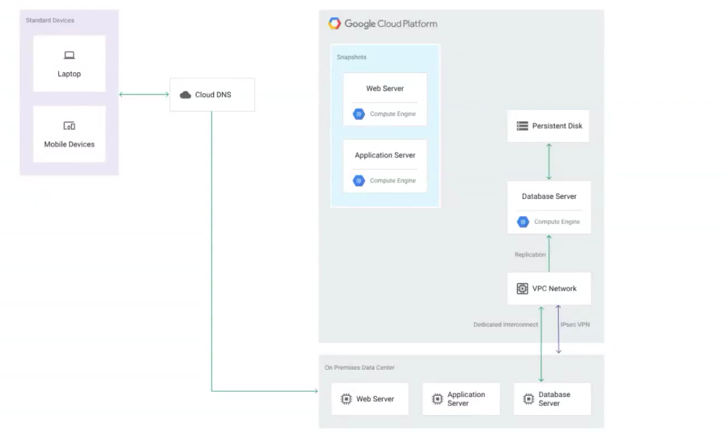Click the VPC Network icon
Viewport: 725px width, 438px height.
(522, 288)
